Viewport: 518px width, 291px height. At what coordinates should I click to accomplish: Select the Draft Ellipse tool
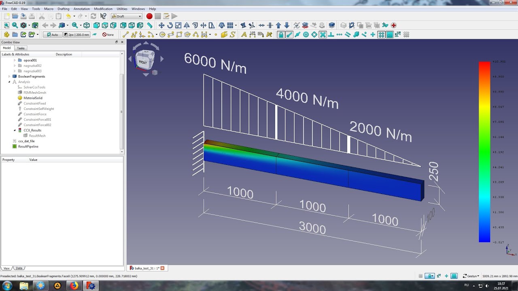171,34
